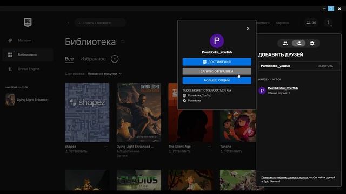Switch to the Все tab
The image size is (346, 194).
69,59
